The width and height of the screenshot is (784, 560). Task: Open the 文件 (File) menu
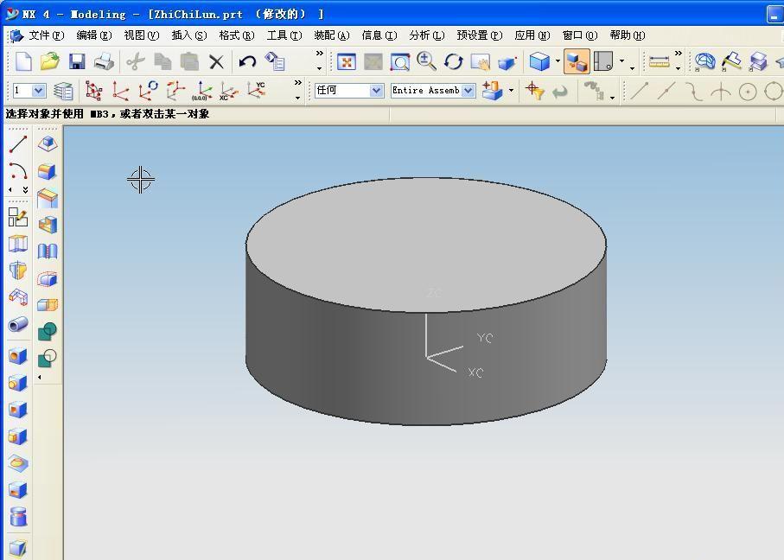[46, 35]
